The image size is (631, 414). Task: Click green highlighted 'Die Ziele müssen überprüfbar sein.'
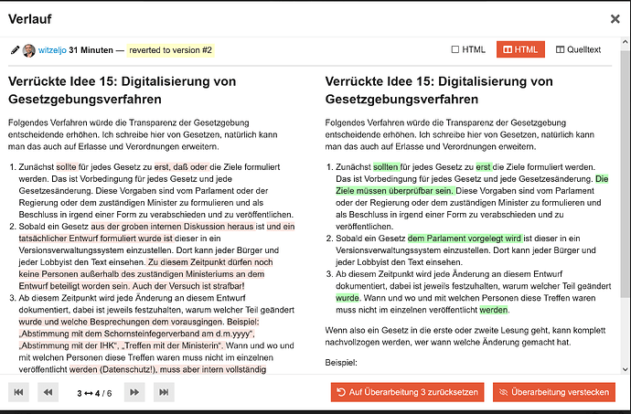[x=472, y=185]
